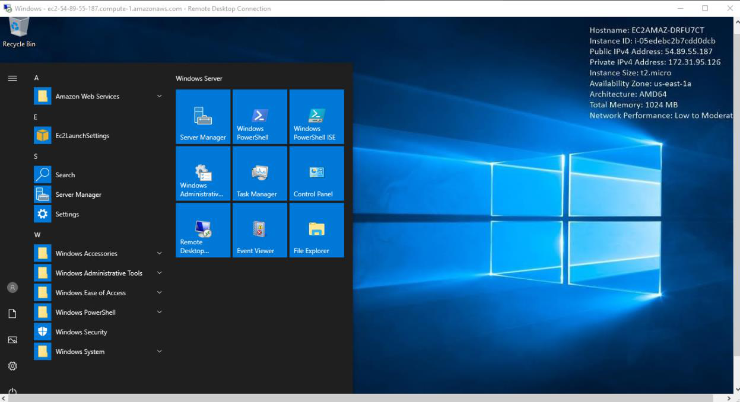Launch the Windows PowerShell tile

[x=259, y=117]
